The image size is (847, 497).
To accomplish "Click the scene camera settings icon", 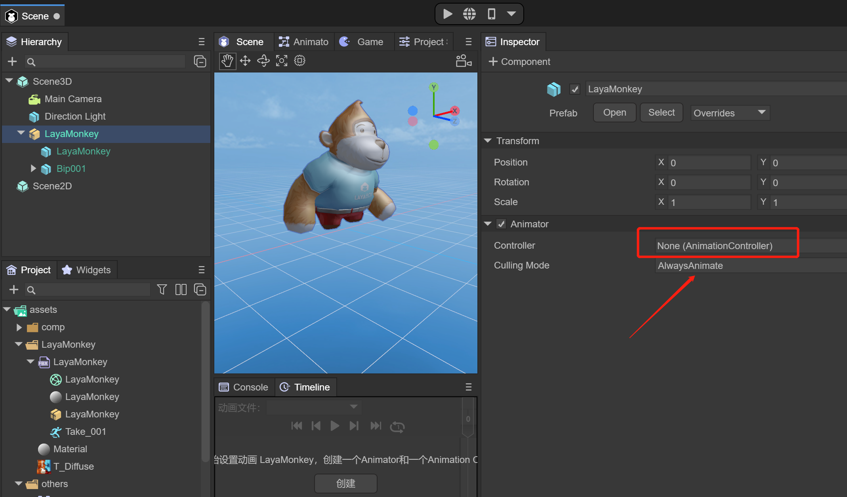I will tap(464, 61).
